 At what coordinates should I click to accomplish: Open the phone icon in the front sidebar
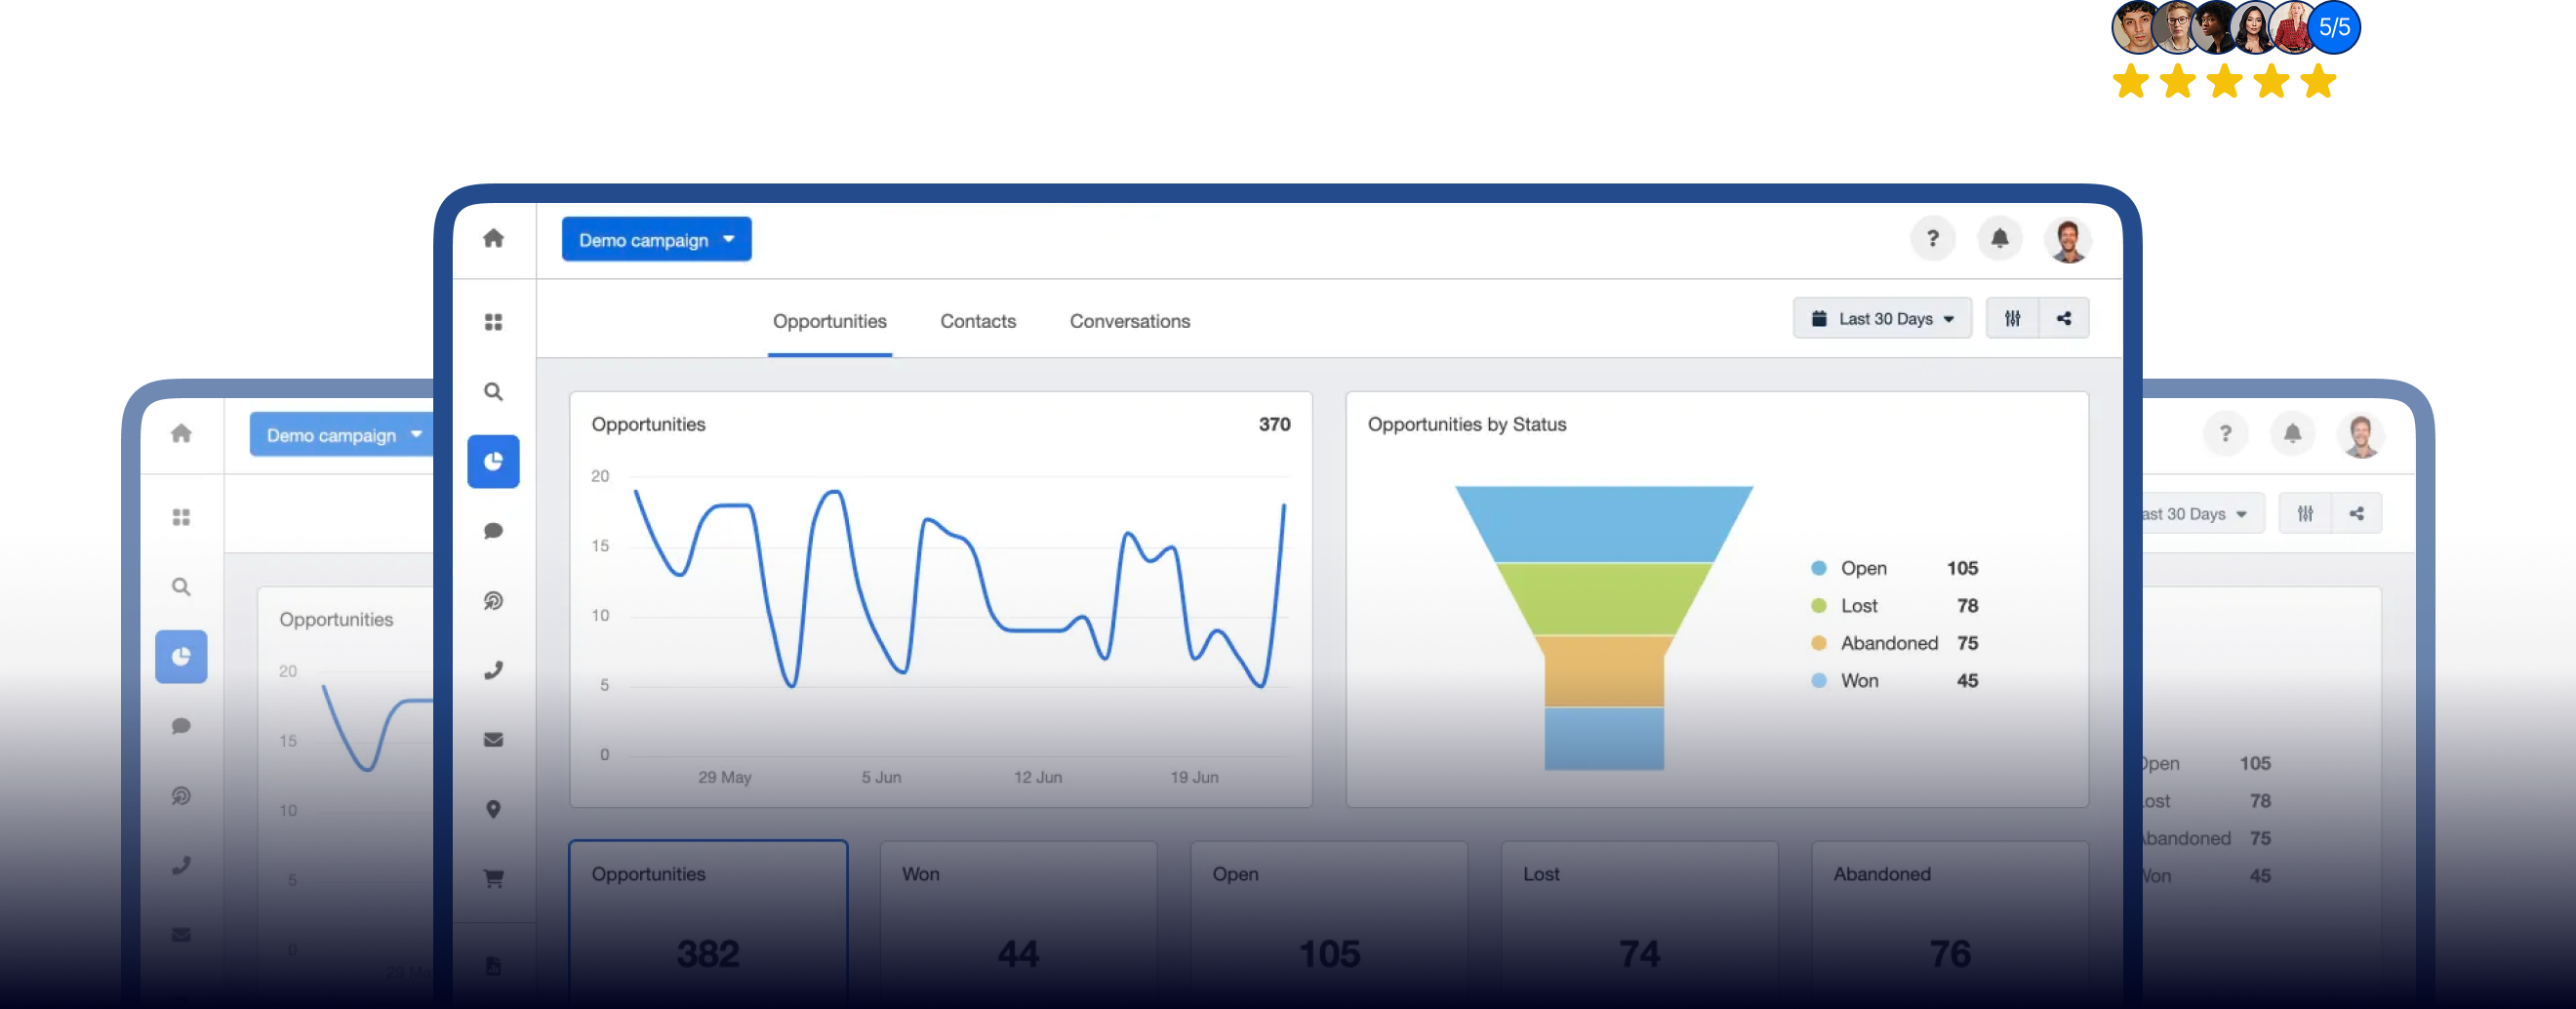pyautogui.click(x=493, y=669)
